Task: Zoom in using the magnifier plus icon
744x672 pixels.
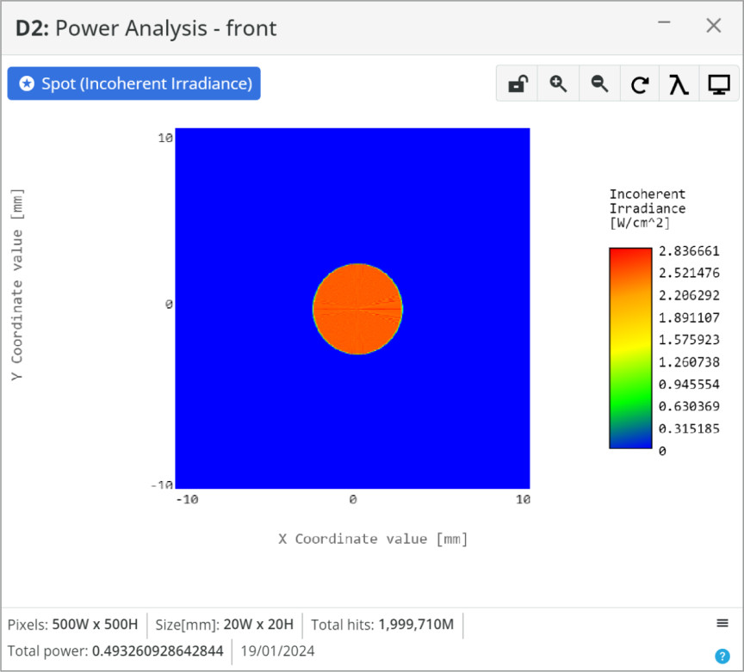Action: pos(558,84)
